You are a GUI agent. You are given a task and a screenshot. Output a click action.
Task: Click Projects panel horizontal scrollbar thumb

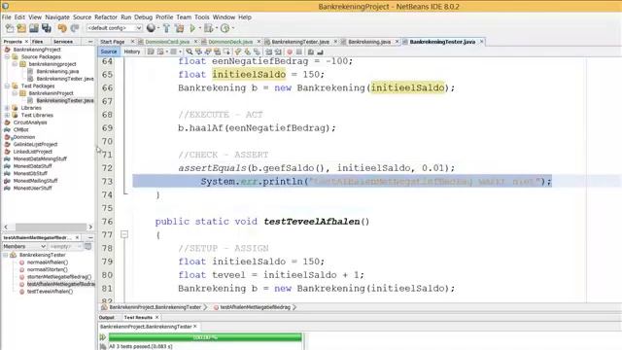(51, 227)
